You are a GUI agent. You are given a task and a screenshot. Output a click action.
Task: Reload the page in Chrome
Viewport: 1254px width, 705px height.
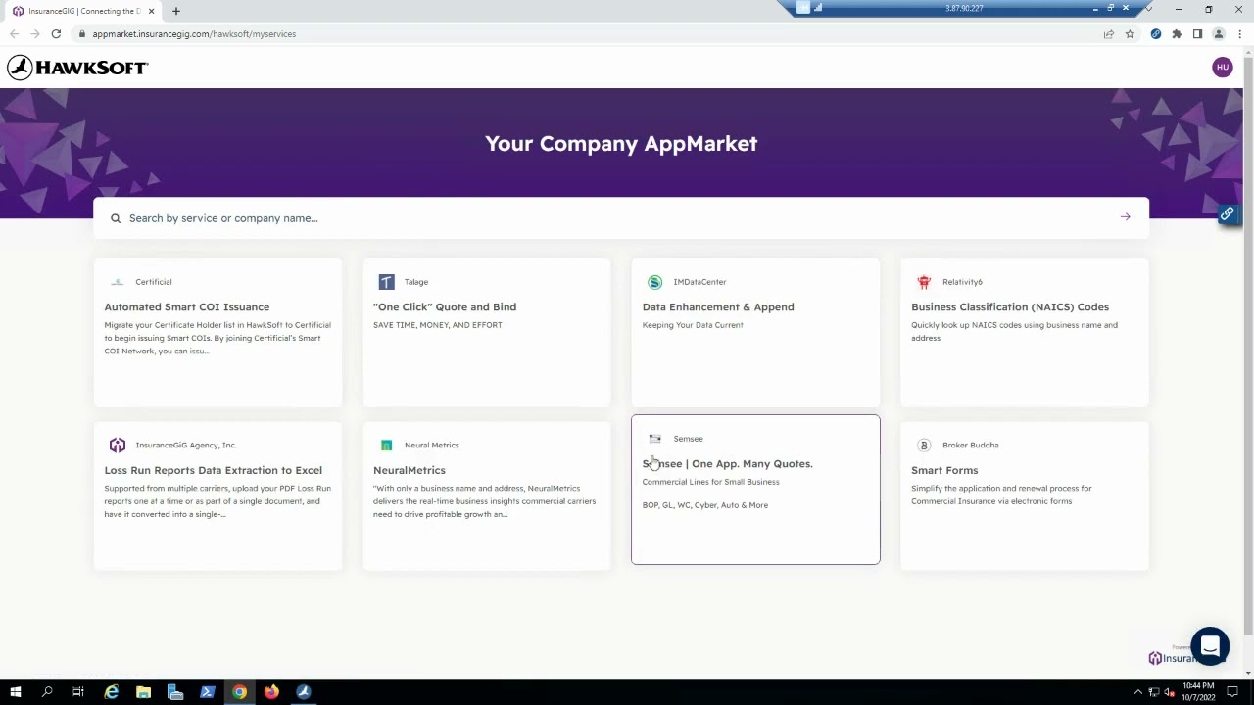point(56,34)
